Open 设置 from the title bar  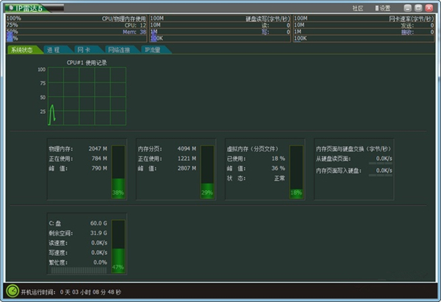[x=385, y=8]
